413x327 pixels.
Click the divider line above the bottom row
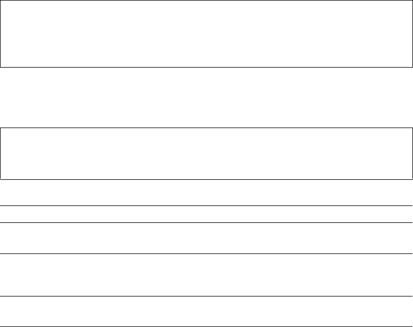[x=206, y=296]
